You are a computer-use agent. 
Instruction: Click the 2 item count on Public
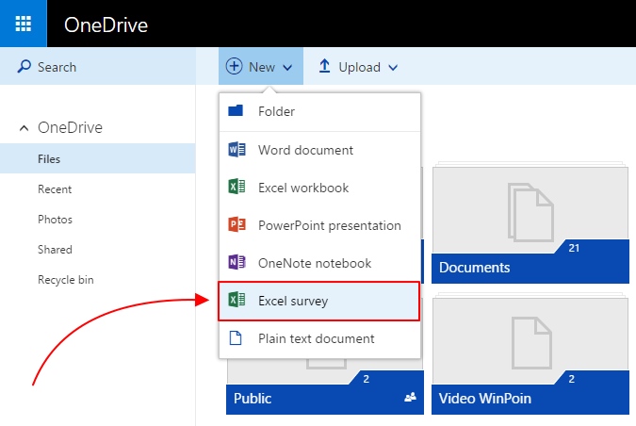[x=367, y=379]
